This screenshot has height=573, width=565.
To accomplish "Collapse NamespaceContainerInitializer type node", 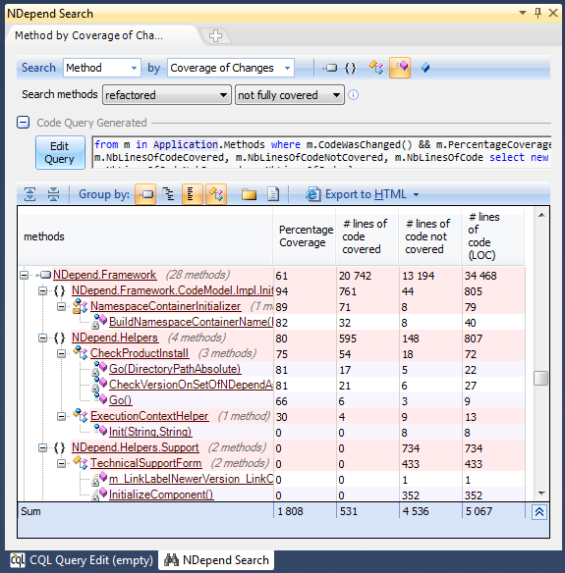I will [62, 306].
